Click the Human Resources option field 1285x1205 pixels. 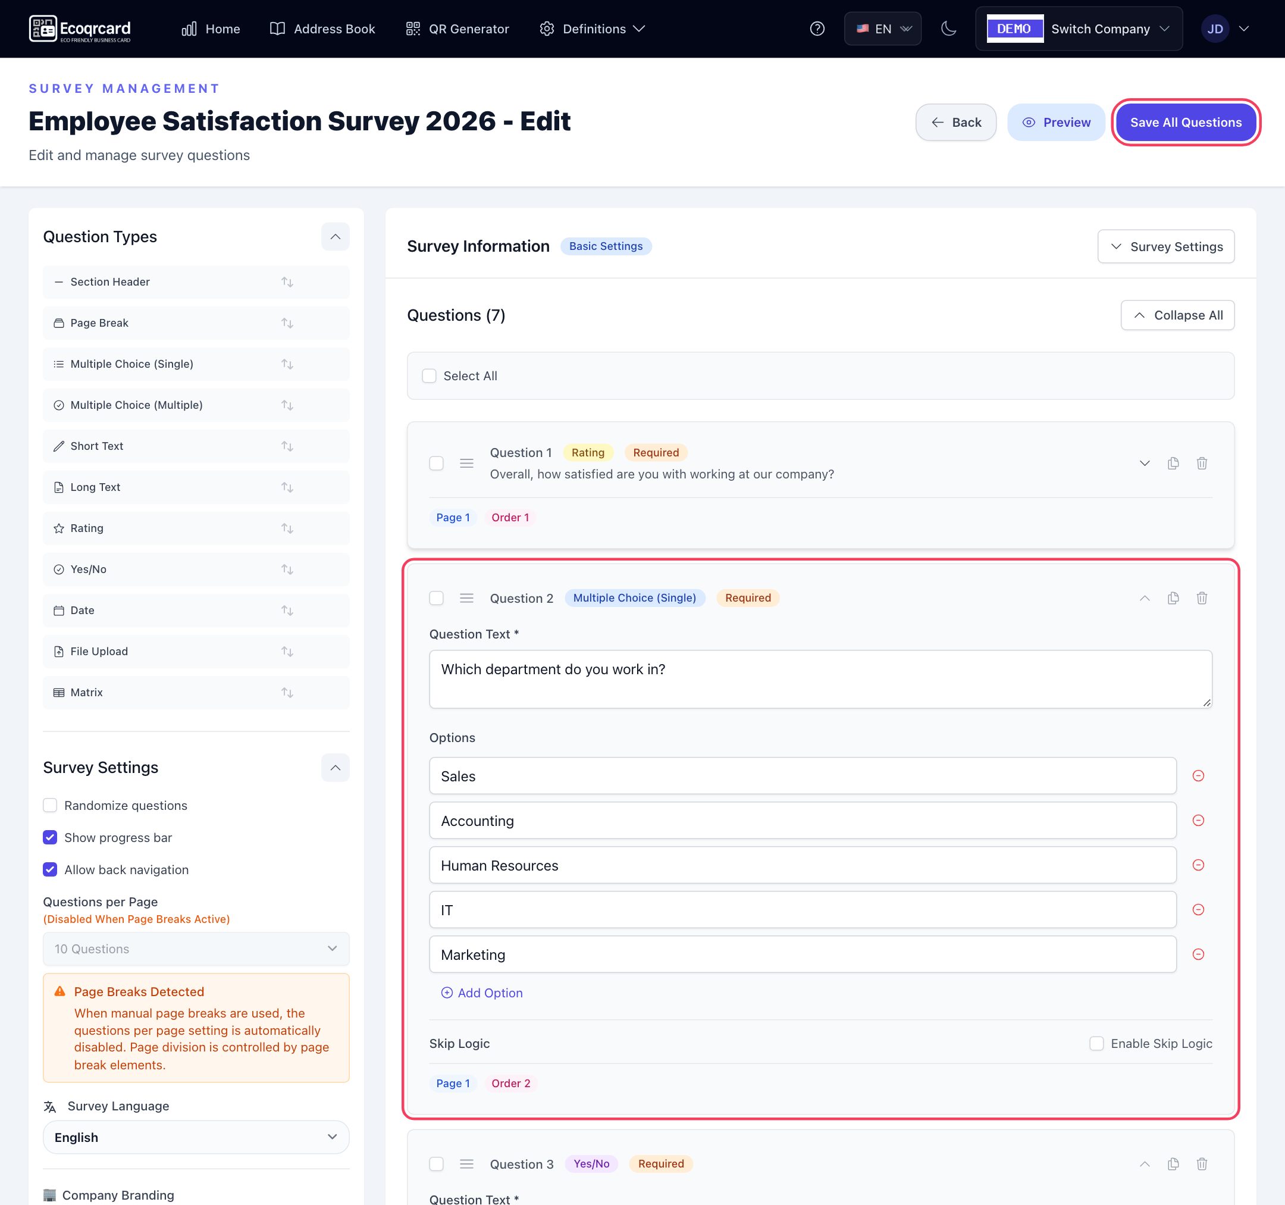[x=802, y=865]
